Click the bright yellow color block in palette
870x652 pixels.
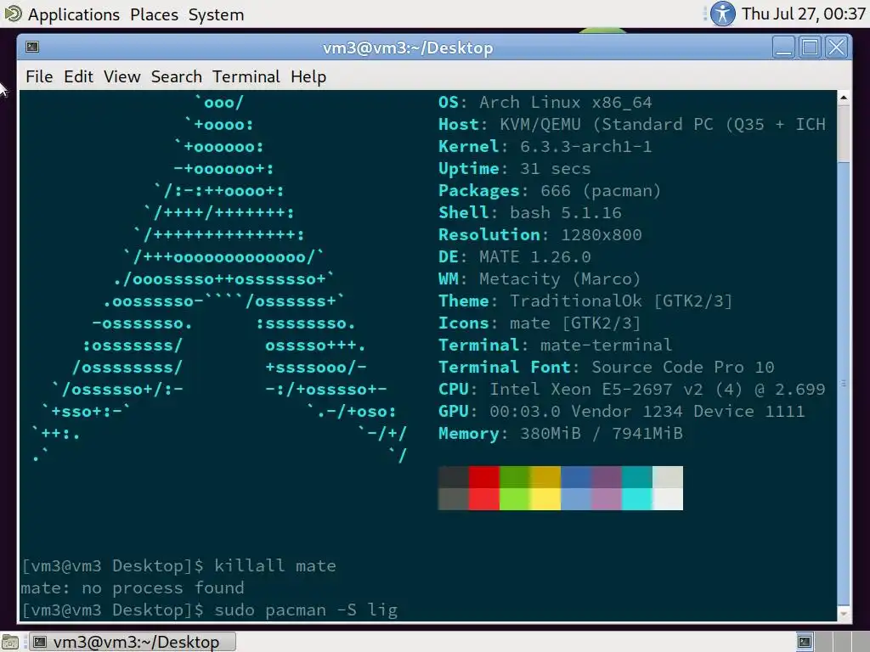coord(545,499)
